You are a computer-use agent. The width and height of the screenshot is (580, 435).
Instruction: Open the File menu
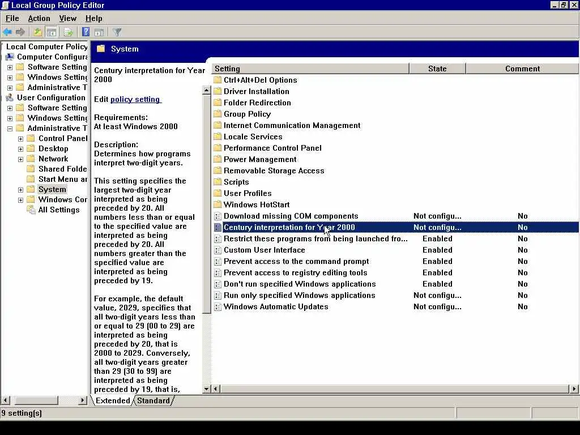click(12, 19)
